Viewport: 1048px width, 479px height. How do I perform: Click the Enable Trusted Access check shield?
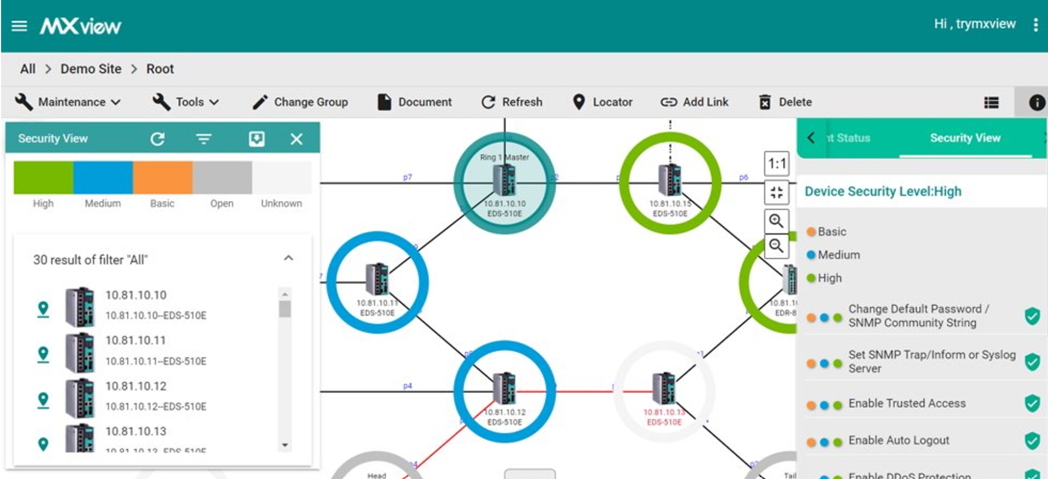pos(1032,404)
